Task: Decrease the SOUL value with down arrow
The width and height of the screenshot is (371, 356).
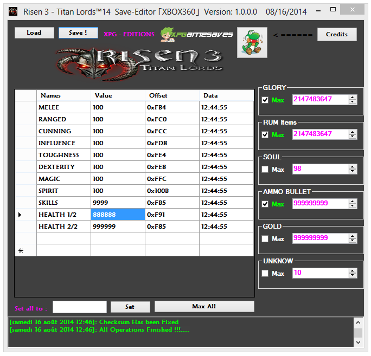Action: (353, 171)
